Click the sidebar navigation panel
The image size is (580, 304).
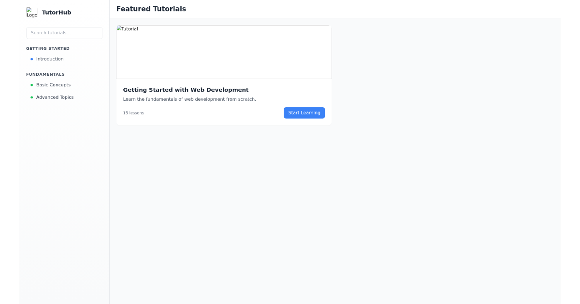point(64,193)
